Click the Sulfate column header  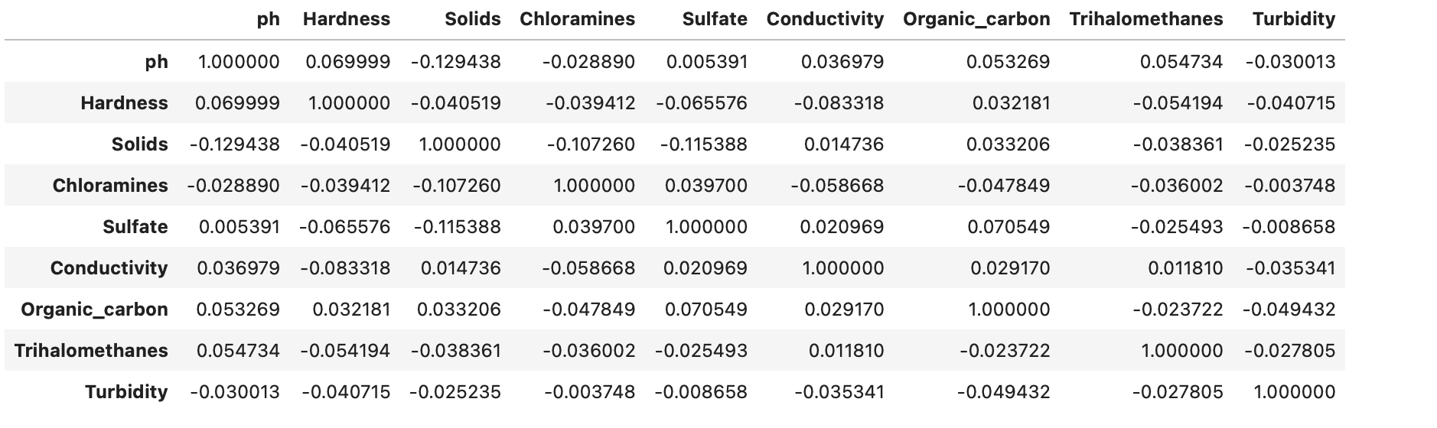click(x=714, y=19)
